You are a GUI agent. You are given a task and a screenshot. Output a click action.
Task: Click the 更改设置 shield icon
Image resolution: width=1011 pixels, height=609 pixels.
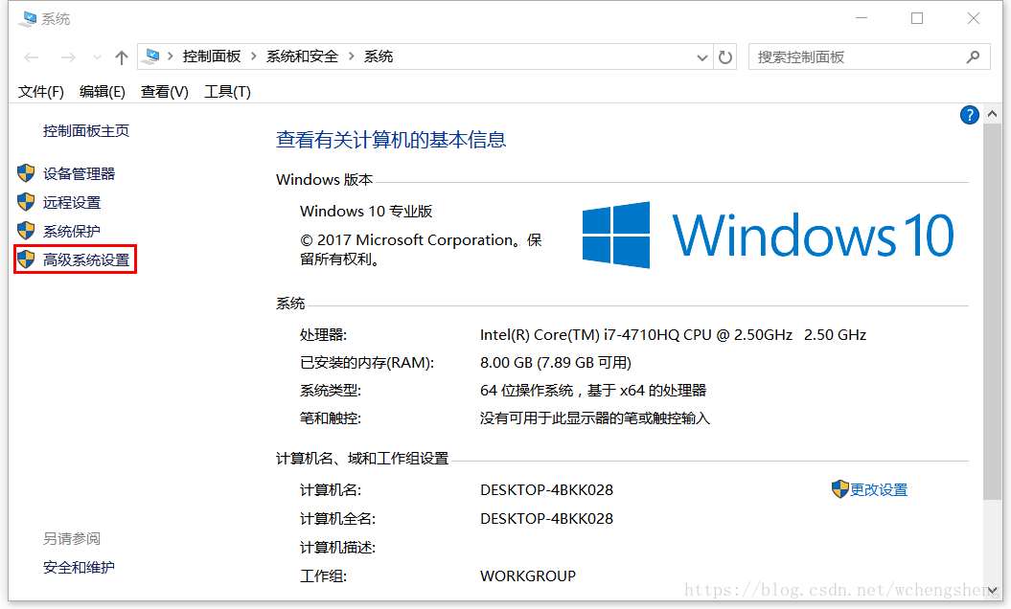[839, 489]
